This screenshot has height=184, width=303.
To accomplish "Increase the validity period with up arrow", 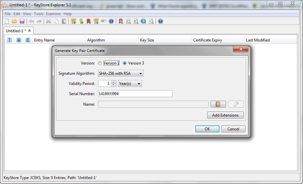I will click(114, 82).
